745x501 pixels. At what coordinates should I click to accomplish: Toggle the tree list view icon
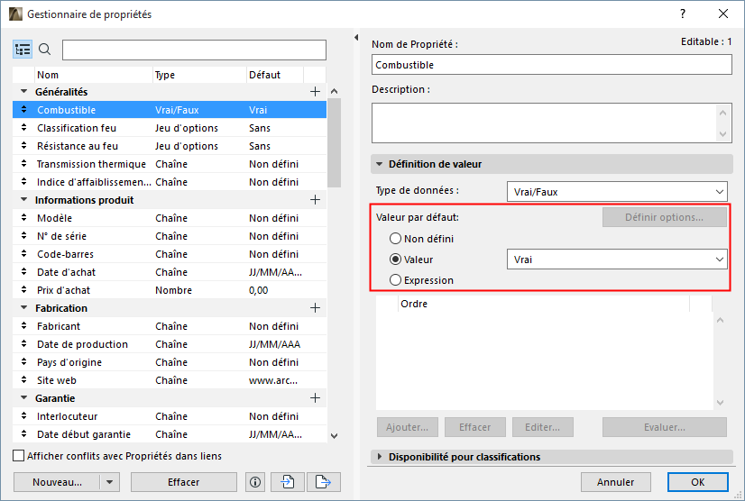coord(23,50)
